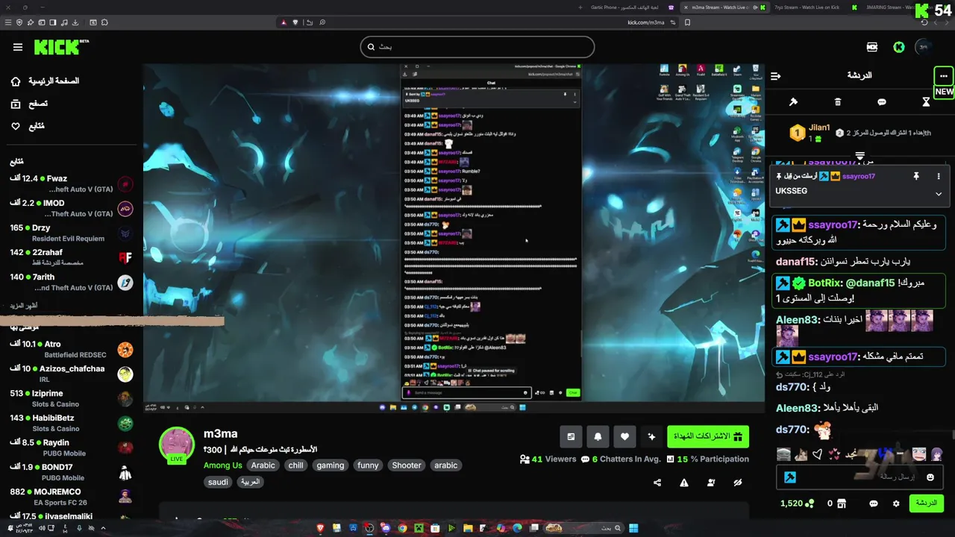Screen dimensions: 955x537
Task: Click the news card icon button
Action: (571, 436)
